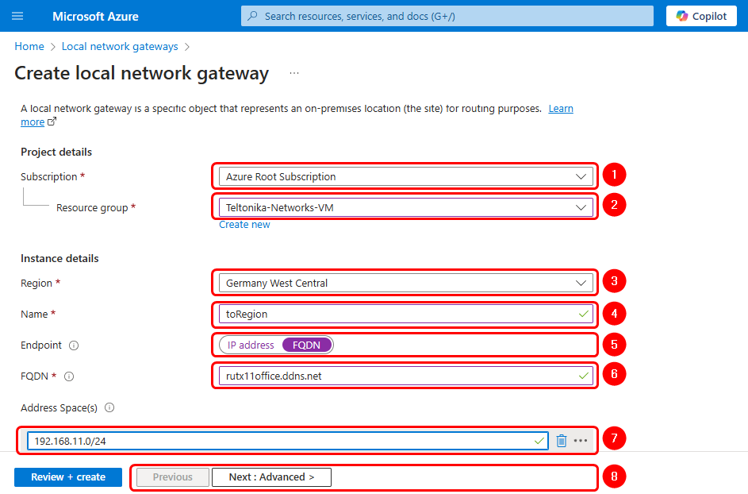Open Copilot assistant
748x494 pixels.
(701, 16)
